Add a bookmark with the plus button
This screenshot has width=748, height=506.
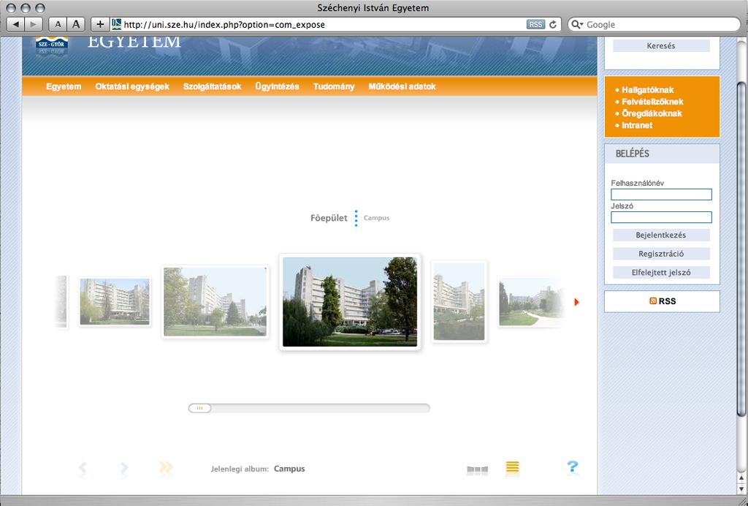(99, 24)
